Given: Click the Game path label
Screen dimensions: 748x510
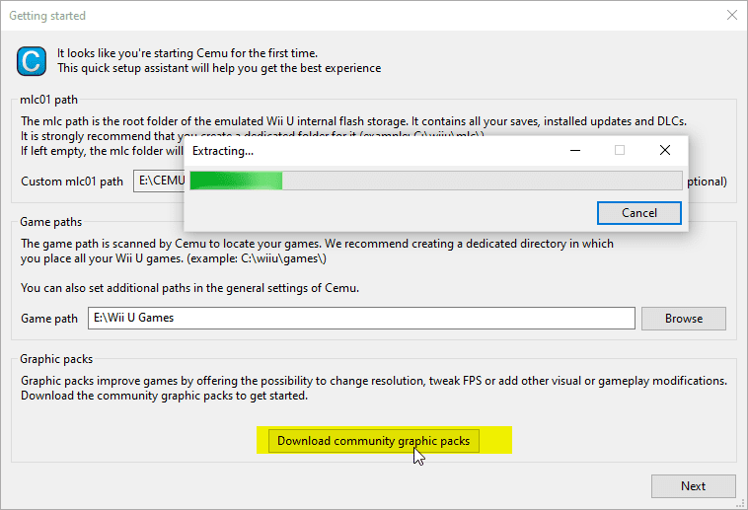Looking at the screenshot, I should [49, 319].
